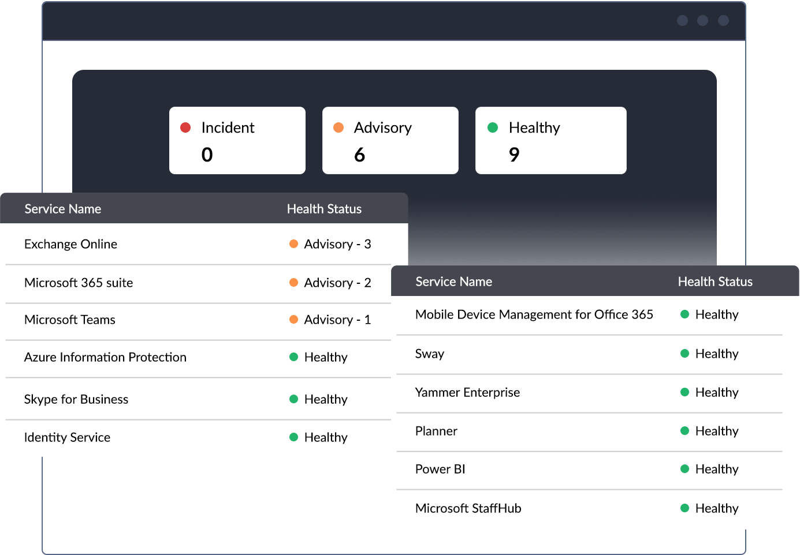Select the Advisory summary card showing 6
Image resolution: width=800 pixels, height=555 pixels.
click(390, 140)
